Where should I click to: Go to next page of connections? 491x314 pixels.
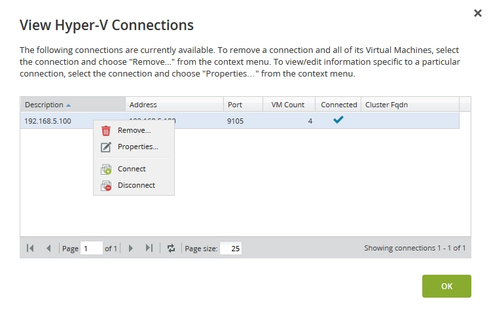click(x=131, y=249)
